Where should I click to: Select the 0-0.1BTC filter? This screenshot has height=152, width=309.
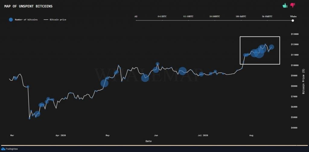tap(162, 17)
